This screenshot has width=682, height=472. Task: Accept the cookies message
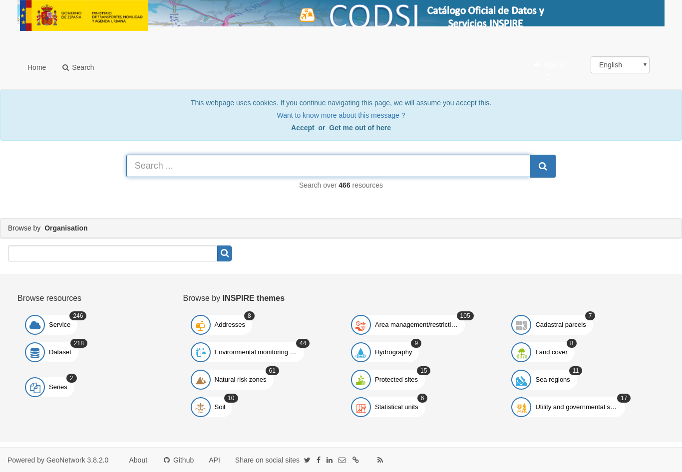[x=303, y=128]
